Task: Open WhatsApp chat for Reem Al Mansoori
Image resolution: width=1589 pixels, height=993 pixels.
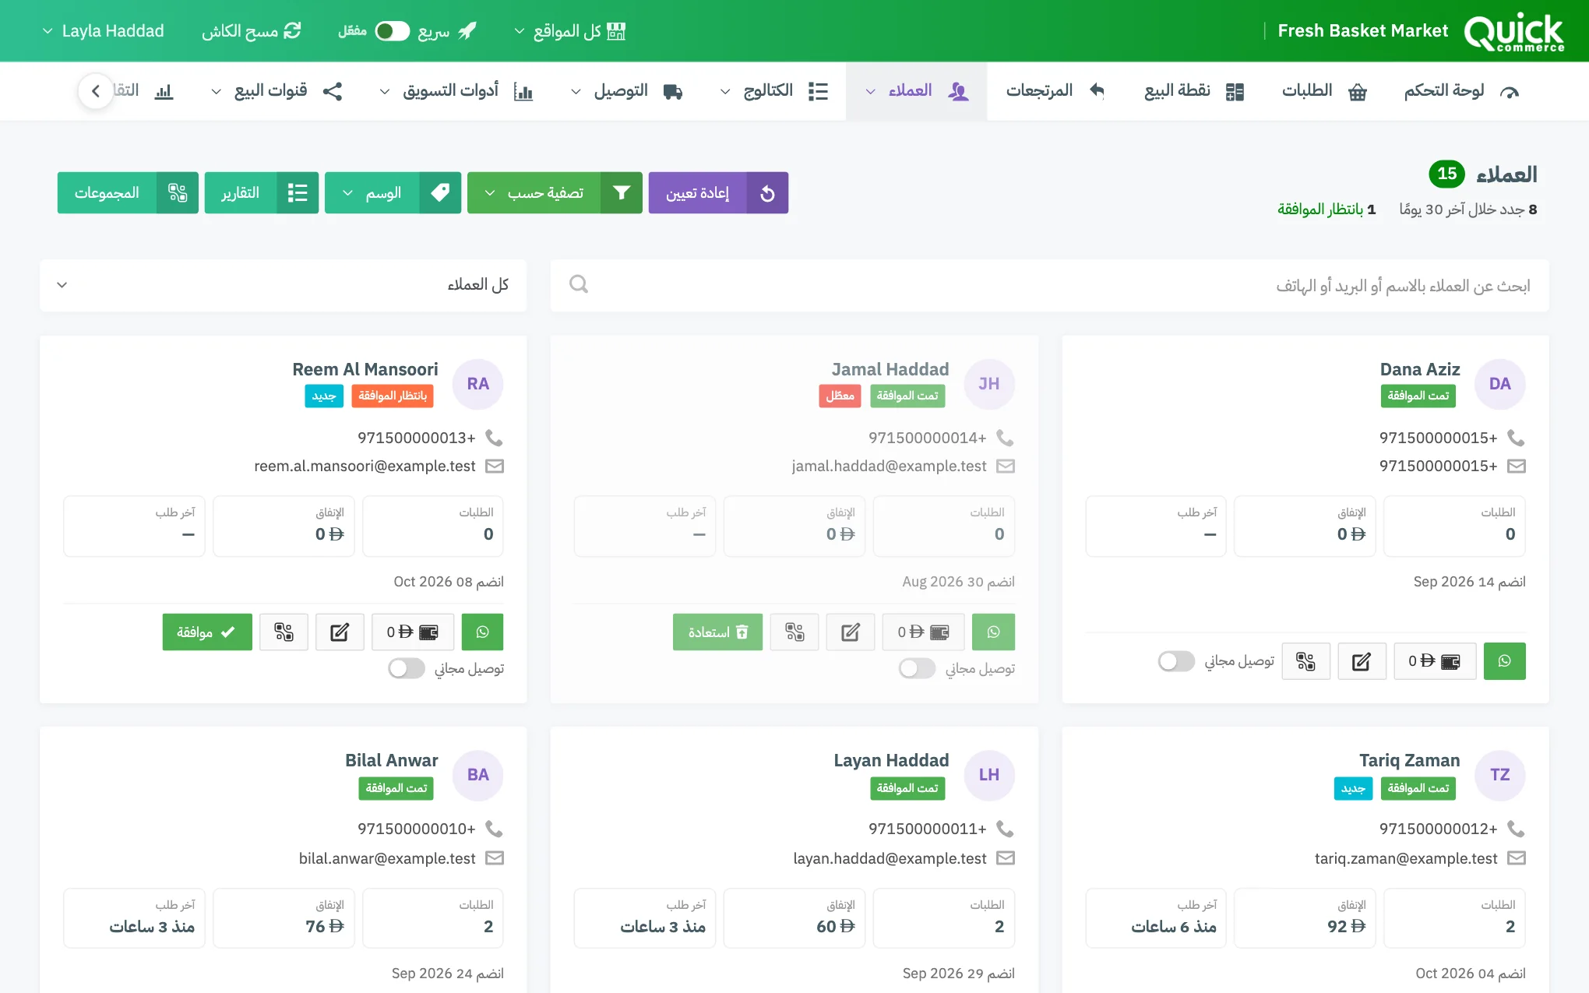Action: (x=482, y=632)
